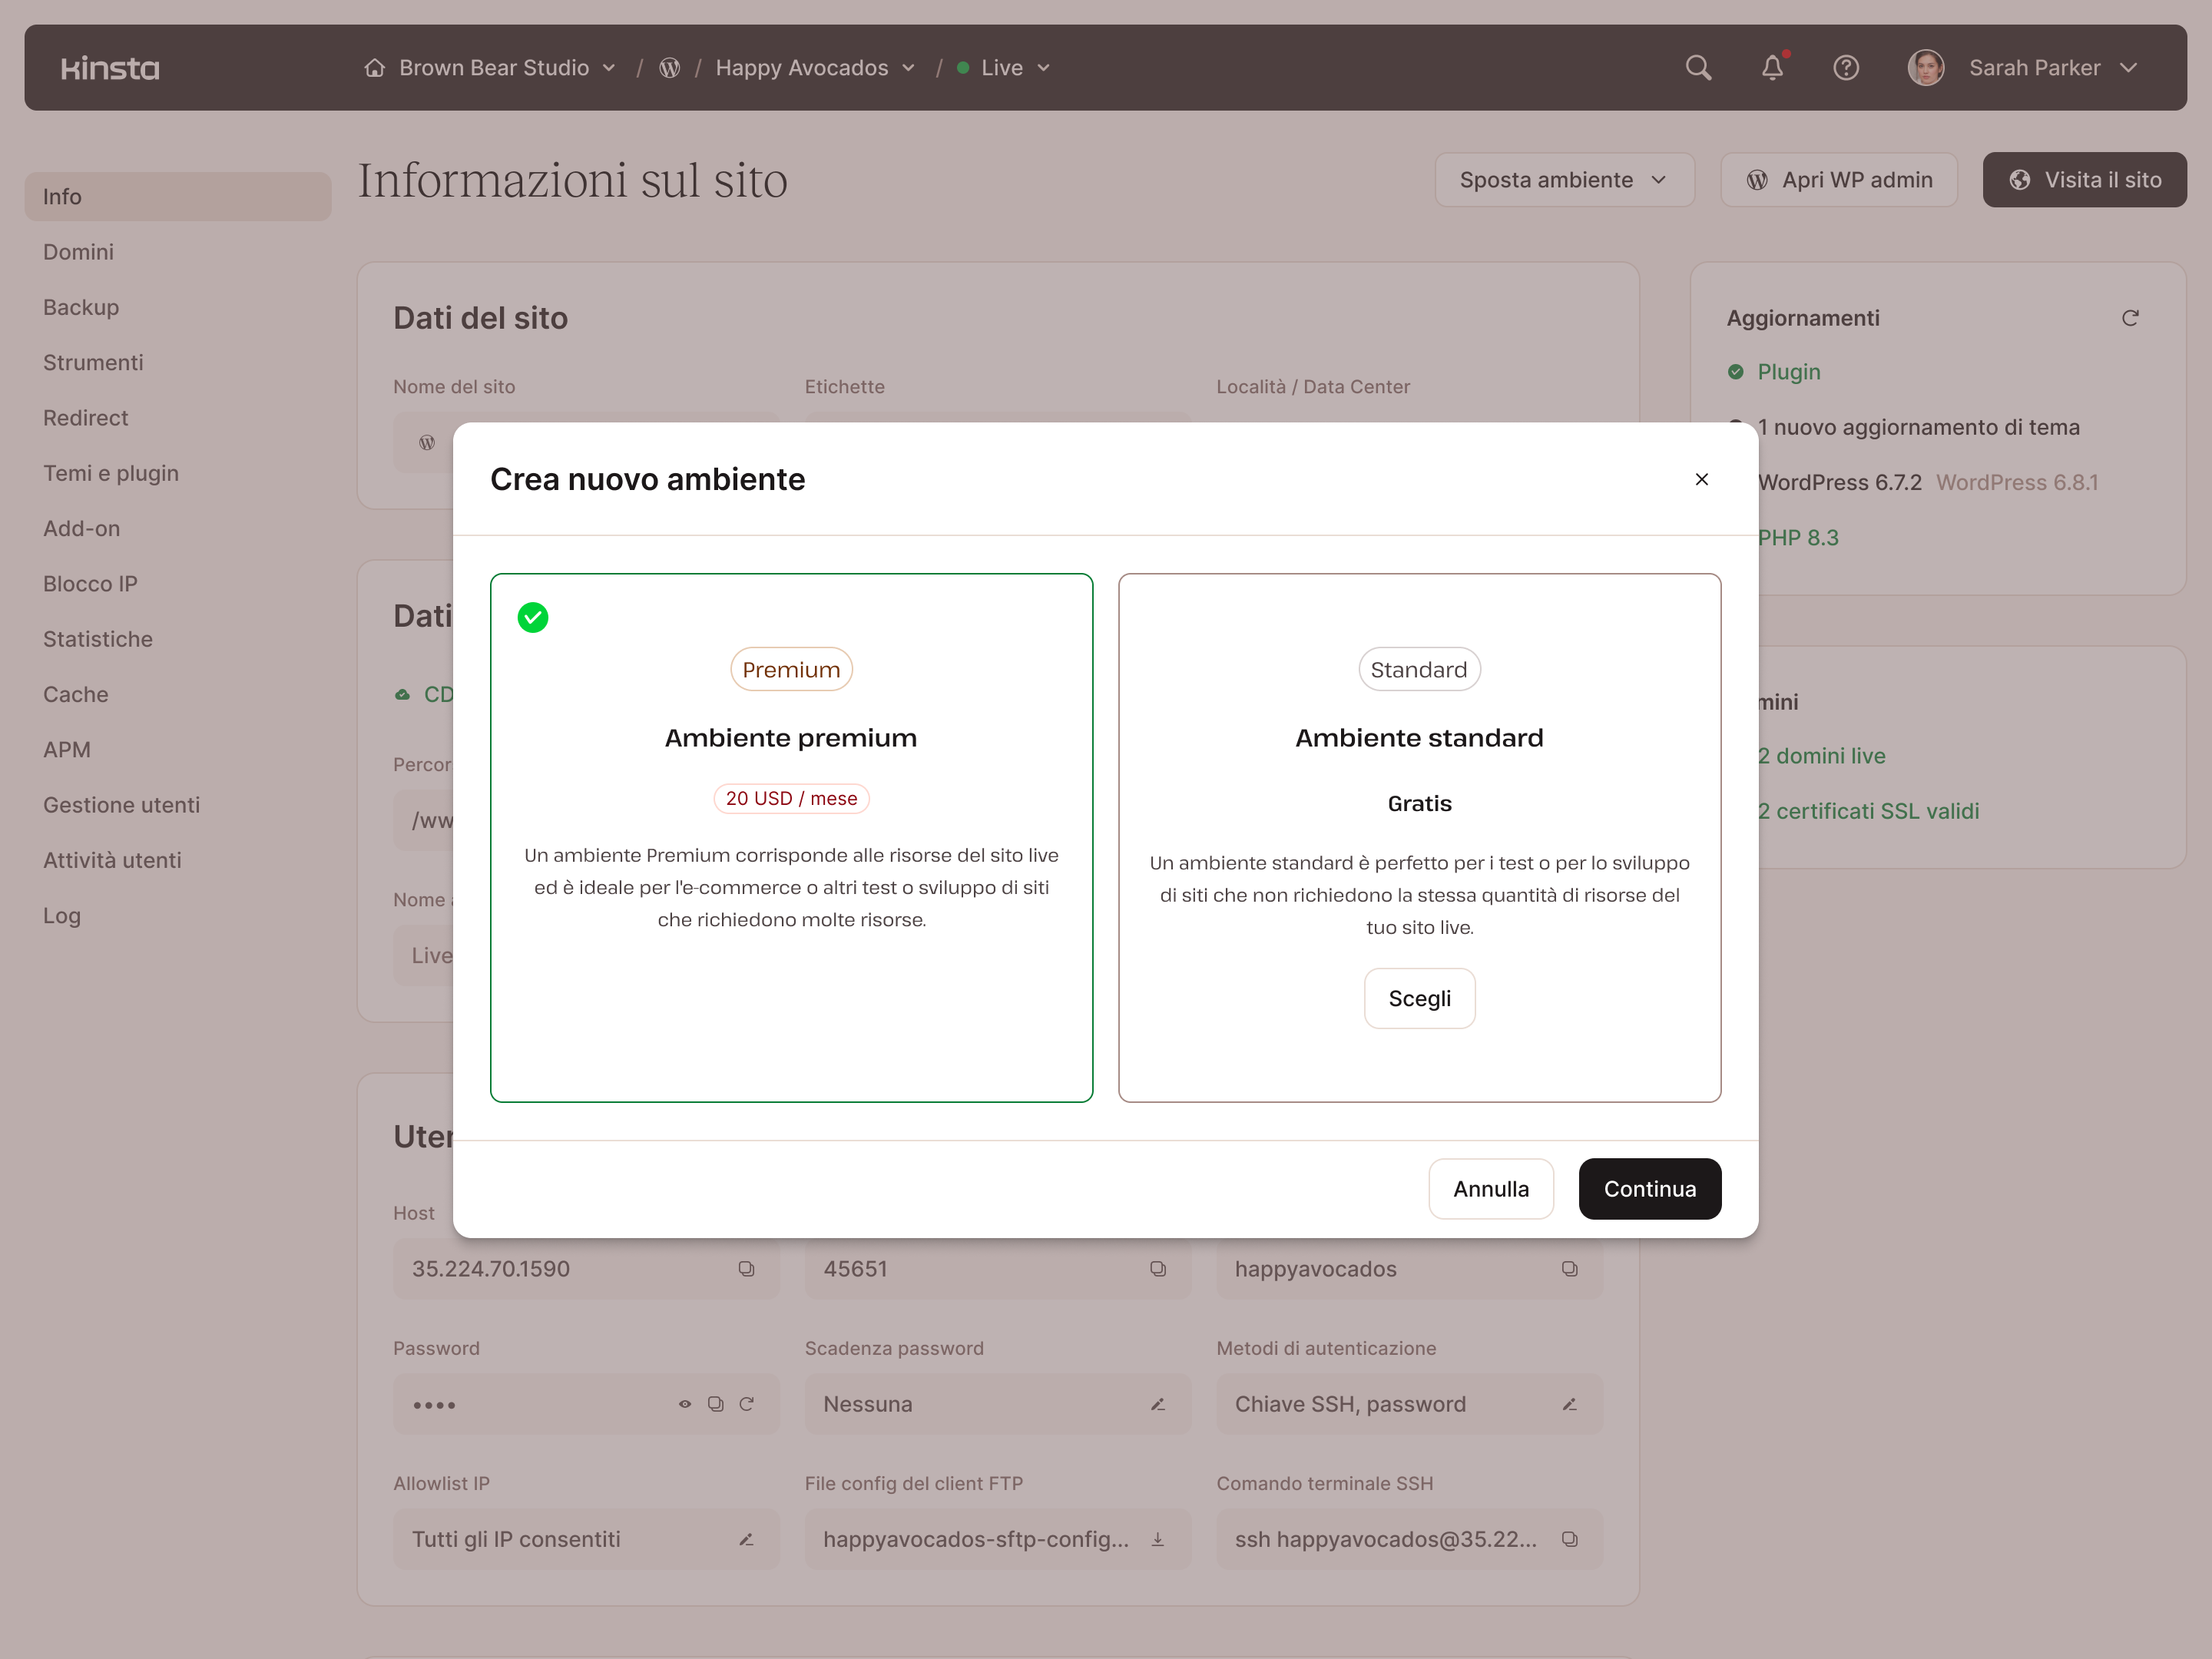Reveal the hidden password
The image size is (2212, 1659).
685,1404
